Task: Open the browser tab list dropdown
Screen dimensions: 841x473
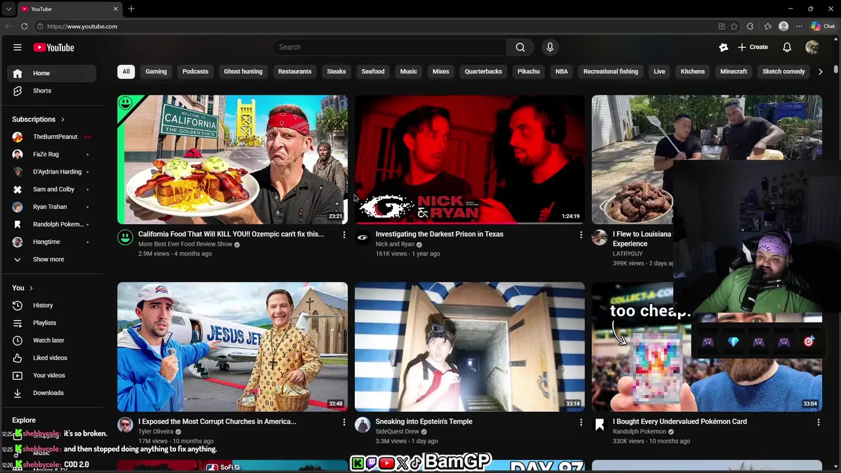Action: tap(9, 9)
